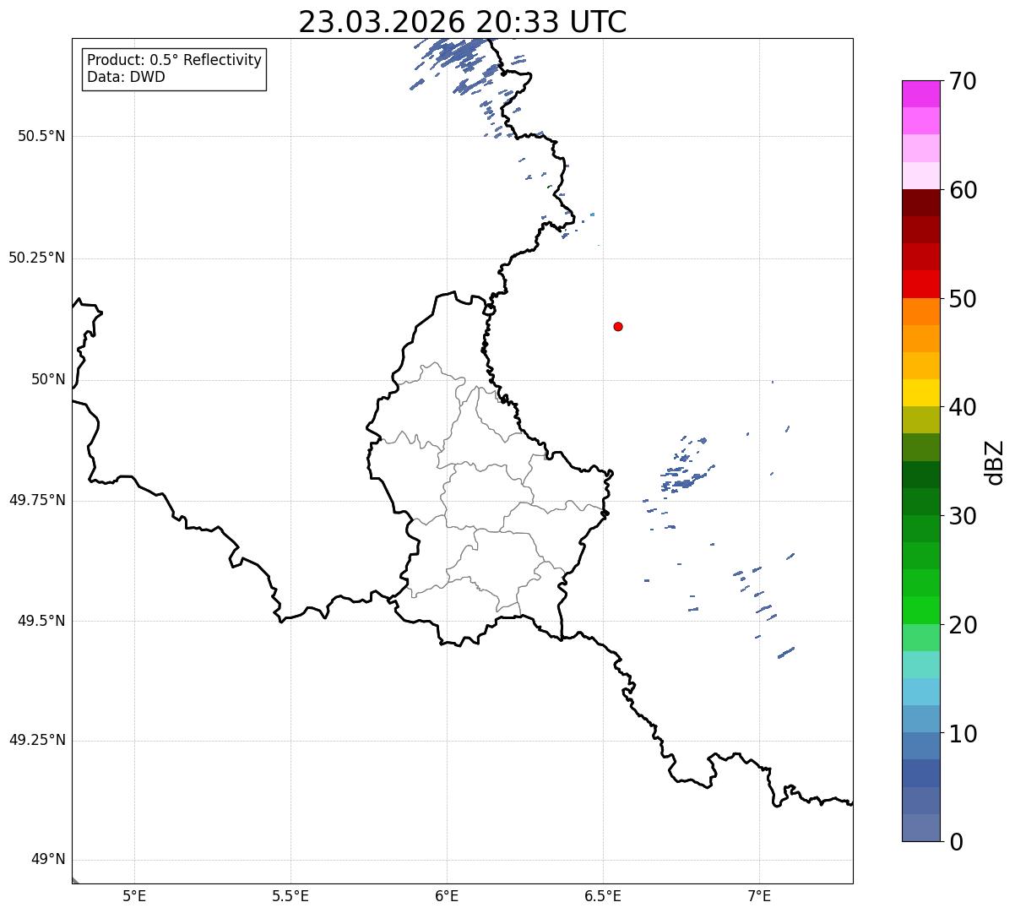Click the yellow colorbar segment just above 40

[920, 393]
